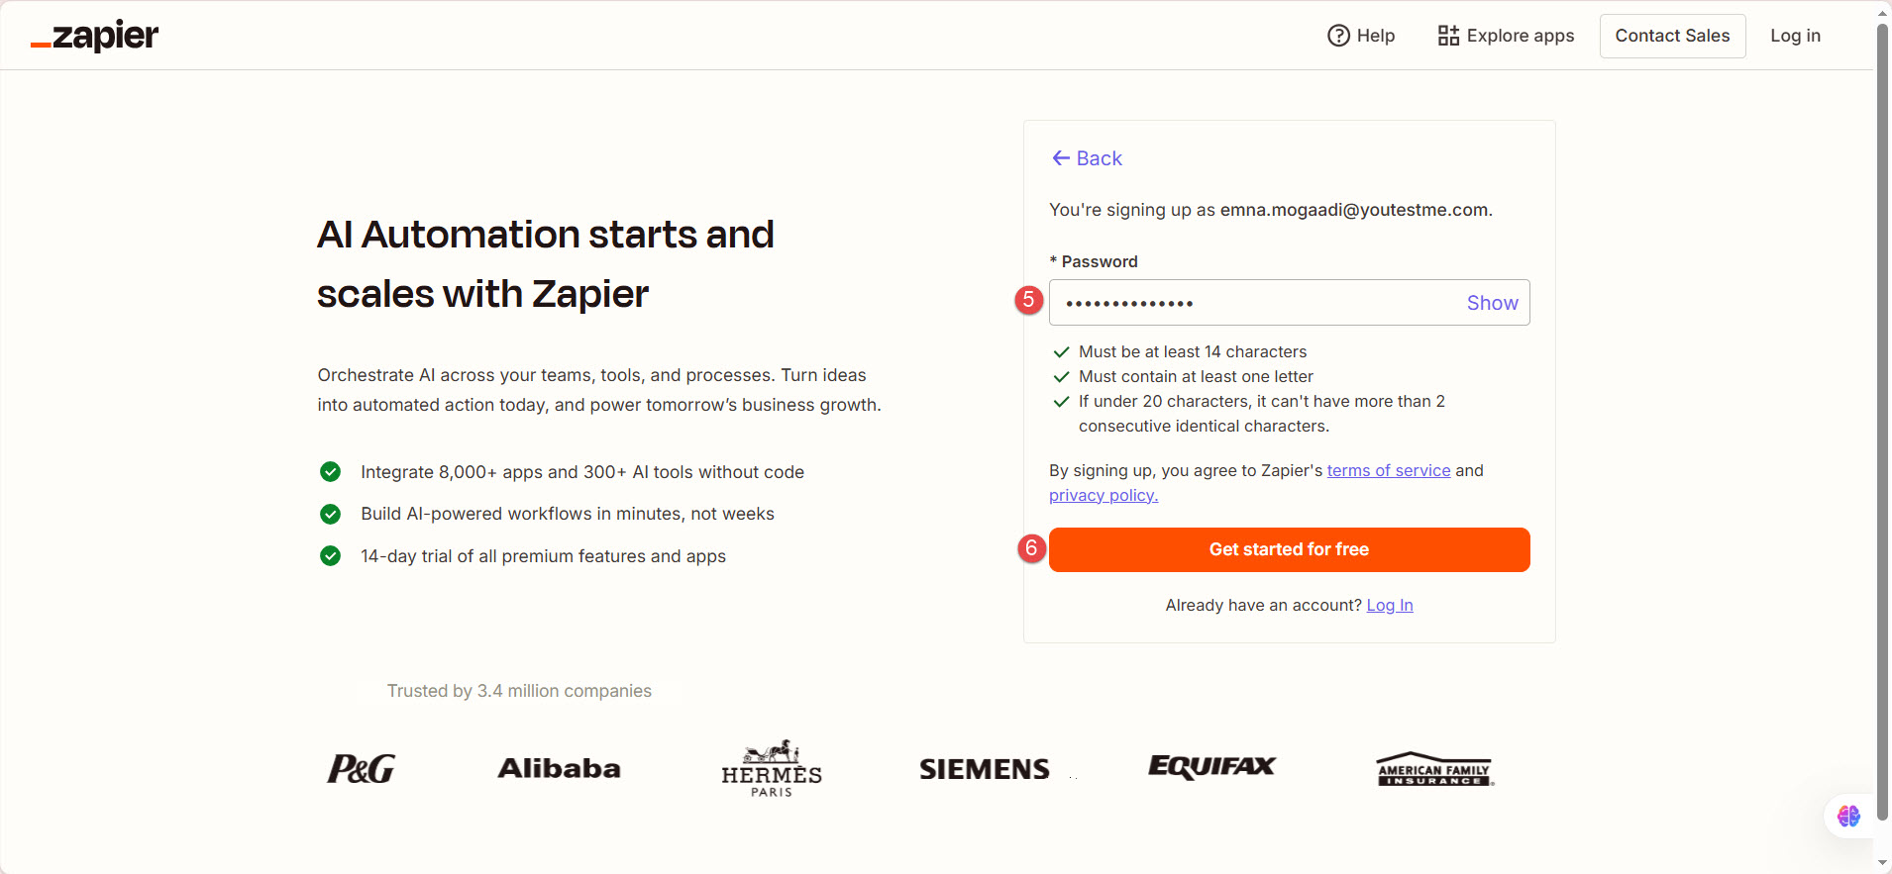Click the brain assistant icon in corner
Viewport: 1892px width, 874px height.
[x=1848, y=816]
